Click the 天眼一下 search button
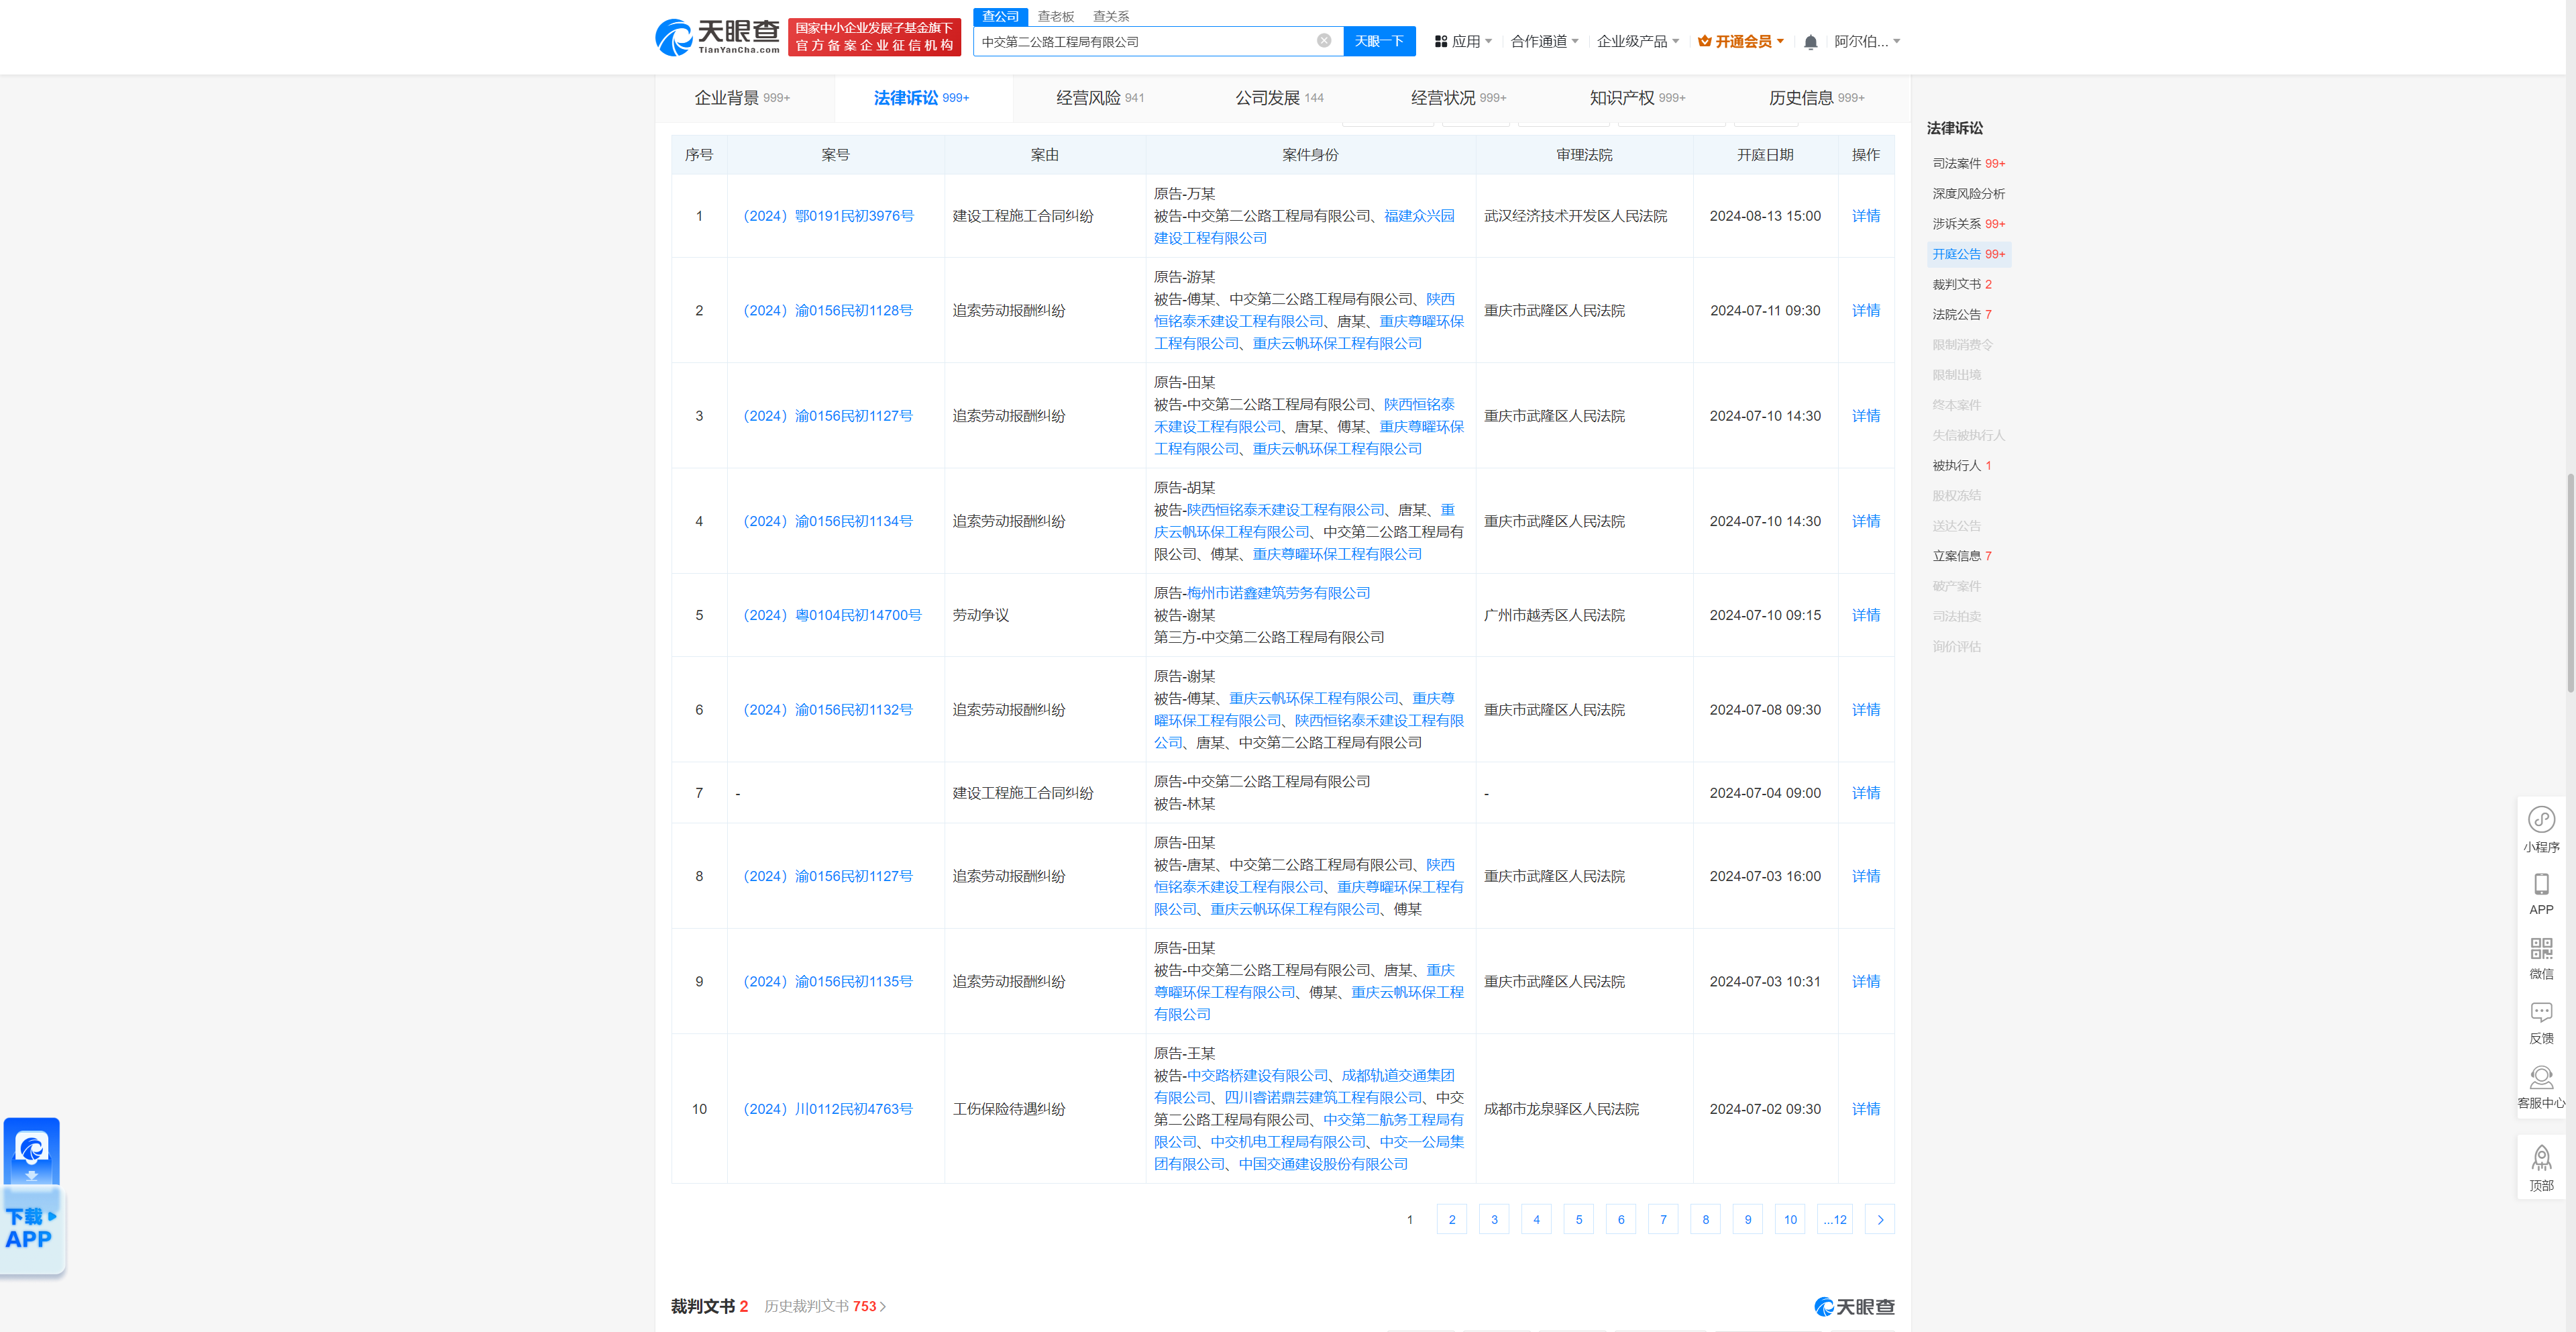The width and height of the screenshot is (2576, 1332). pyautogui.click(x=1379, y=41)
